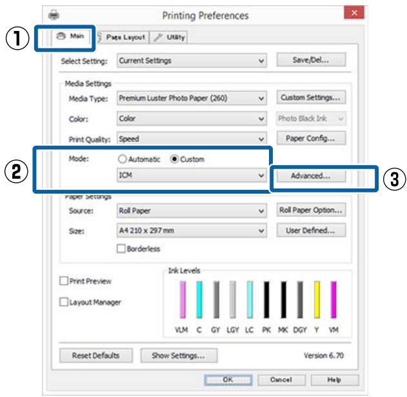This screenshot has height=397, width=407.
Task: Open the Photo Black Ink dropdown
Action: 311,119
